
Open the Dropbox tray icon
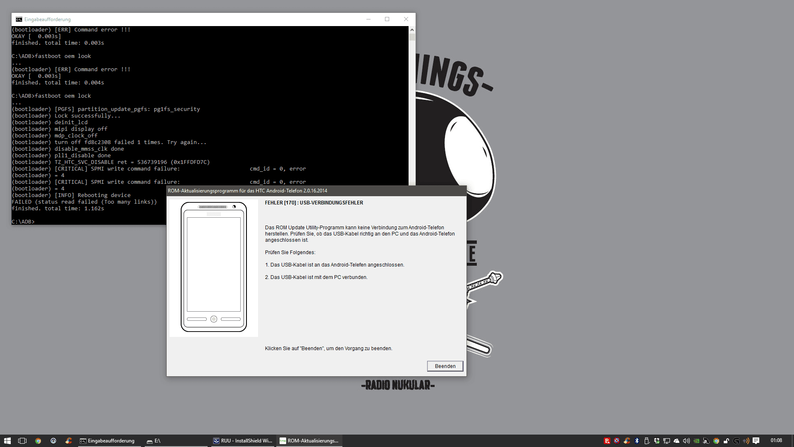coord(657,441)
